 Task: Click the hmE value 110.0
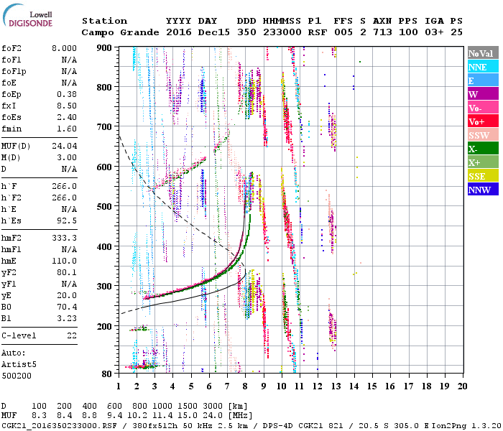click(x=65, y=261)
